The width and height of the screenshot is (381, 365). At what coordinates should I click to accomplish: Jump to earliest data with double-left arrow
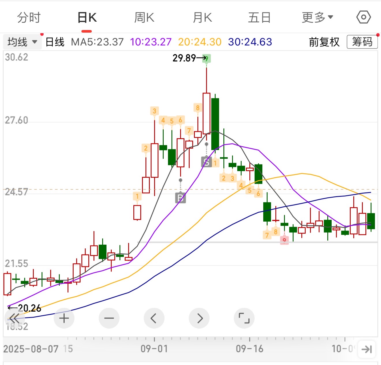point(14,318)
